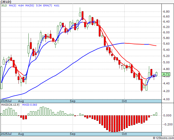This screenshot has width=174, height=140.
Task: Click the 6.20 price axis label
Action: 166,27
